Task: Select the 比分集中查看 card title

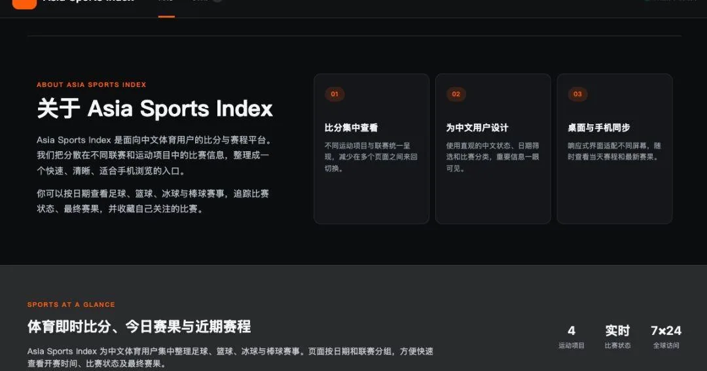Action: (x=352, y=128)
